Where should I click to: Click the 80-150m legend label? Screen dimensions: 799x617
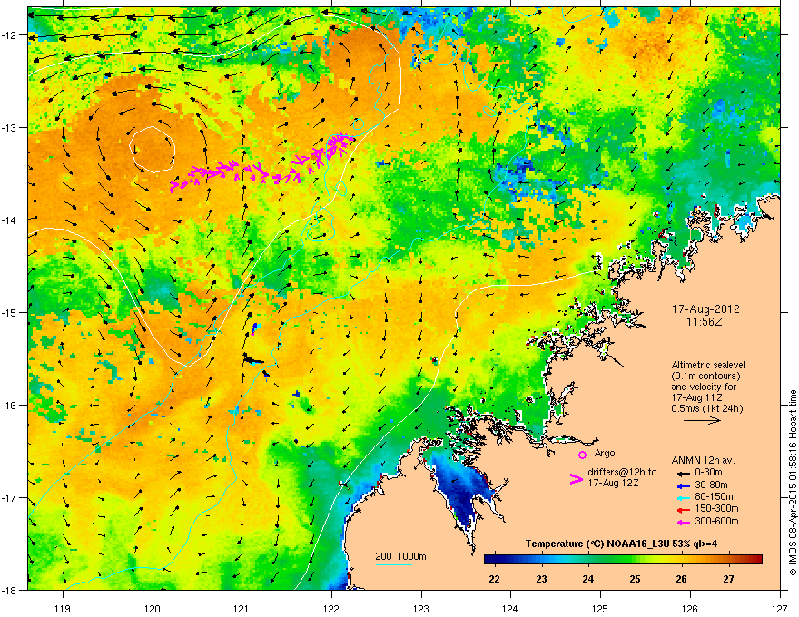[x=714, y=496]
